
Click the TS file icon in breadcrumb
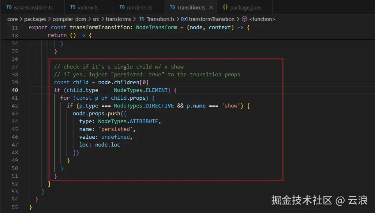[x=142, y=19]
